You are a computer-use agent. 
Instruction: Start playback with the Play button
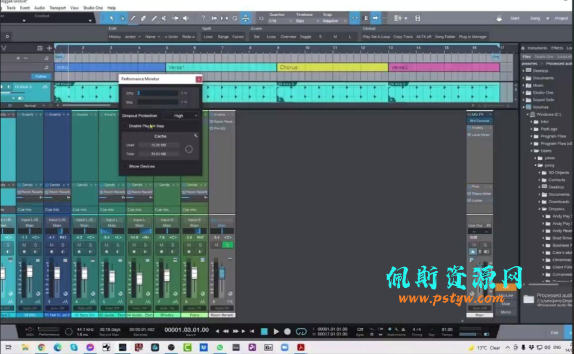(276, 331)
